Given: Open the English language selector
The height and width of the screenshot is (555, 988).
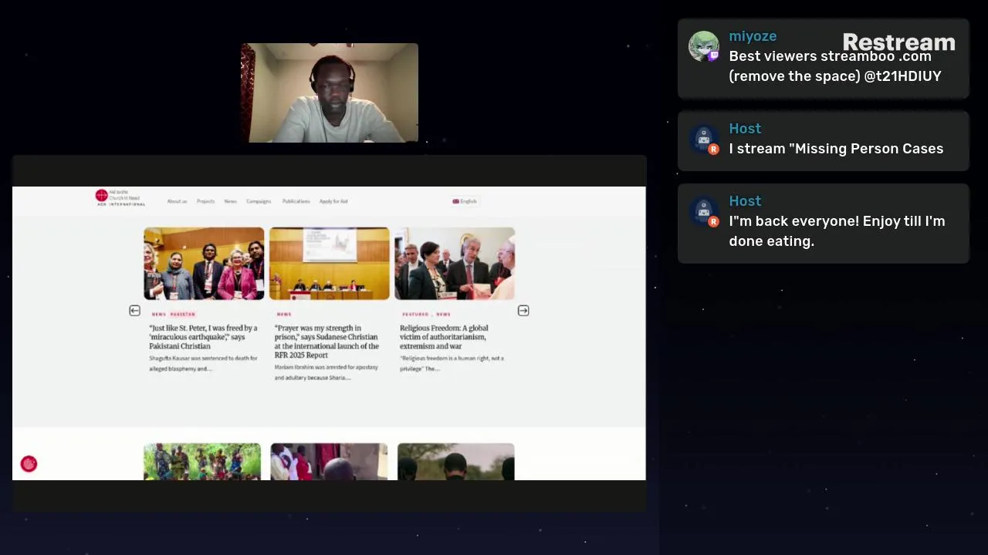Looking at the screenshot, I should (465, 201).
